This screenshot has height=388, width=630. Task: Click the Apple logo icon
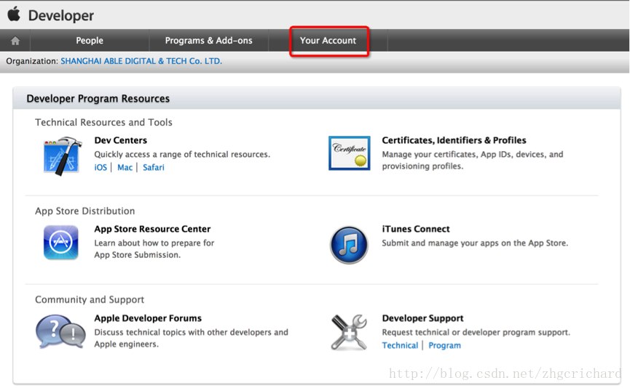point(14,14)
